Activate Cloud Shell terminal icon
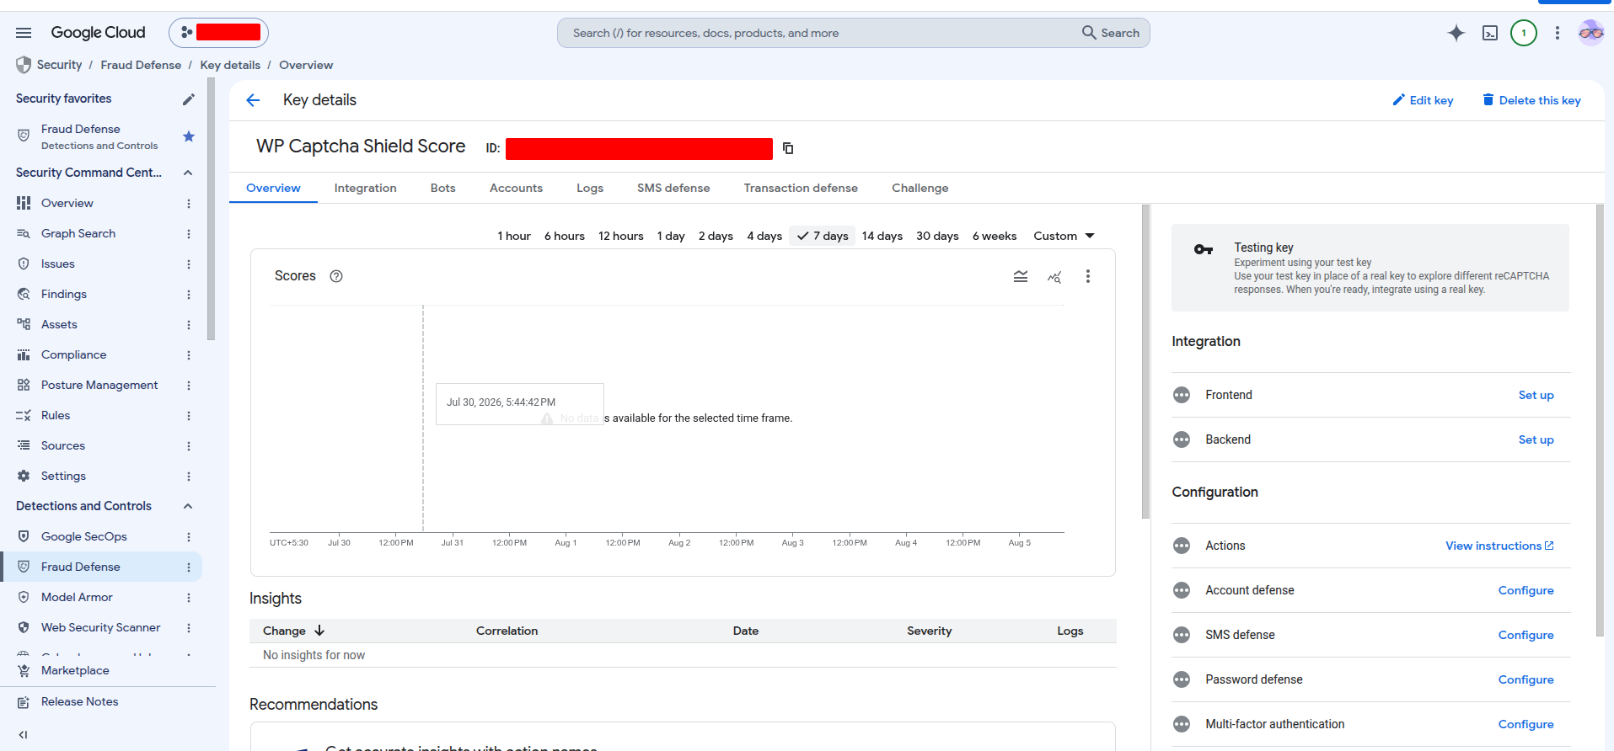 point(1490,33)
